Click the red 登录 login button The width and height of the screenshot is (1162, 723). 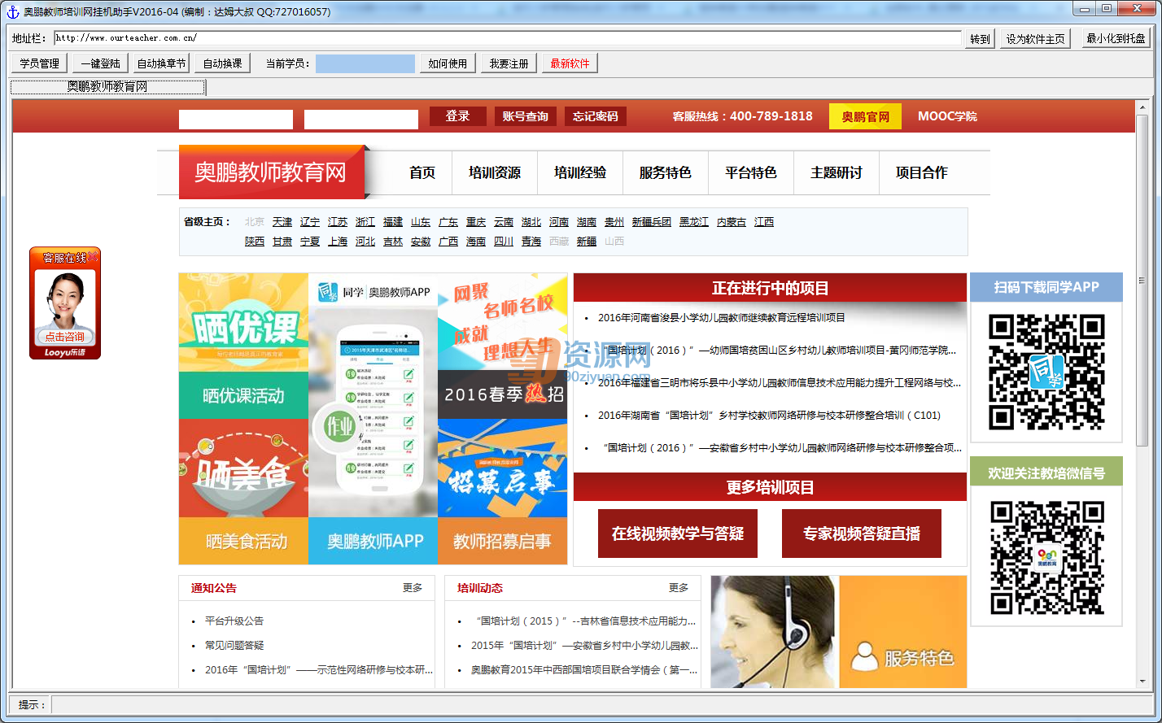point(458,116)
